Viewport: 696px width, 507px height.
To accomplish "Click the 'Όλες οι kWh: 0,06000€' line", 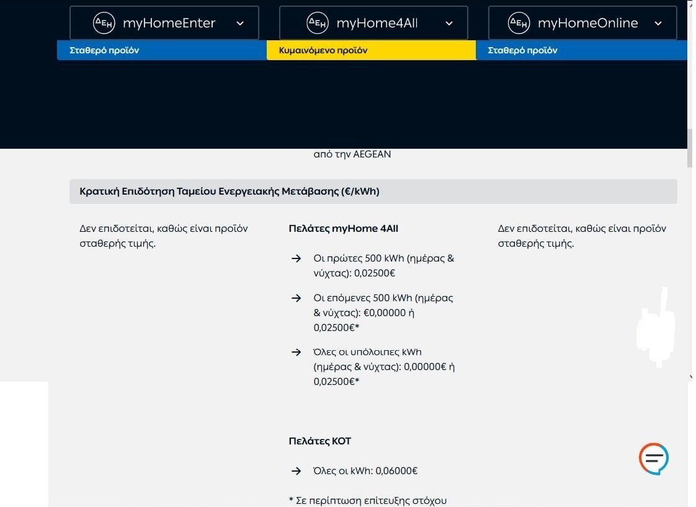I will [365, 471].
